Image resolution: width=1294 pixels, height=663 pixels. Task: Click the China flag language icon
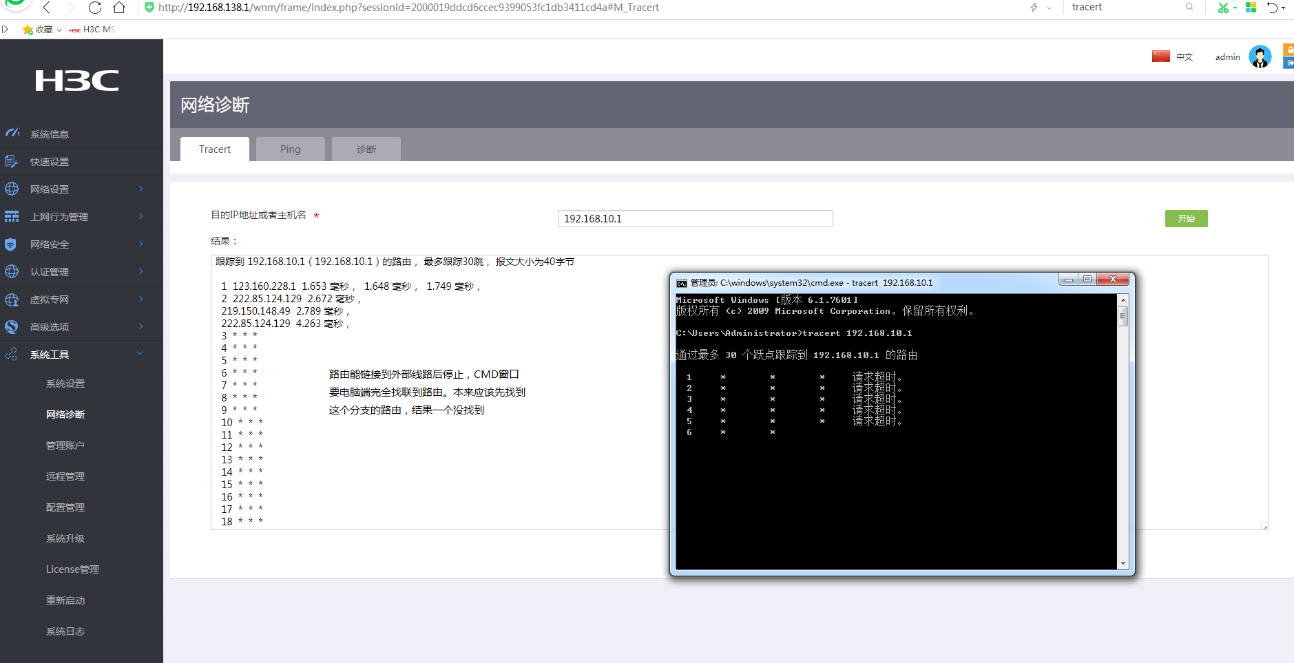click(x=1161, y=56)
